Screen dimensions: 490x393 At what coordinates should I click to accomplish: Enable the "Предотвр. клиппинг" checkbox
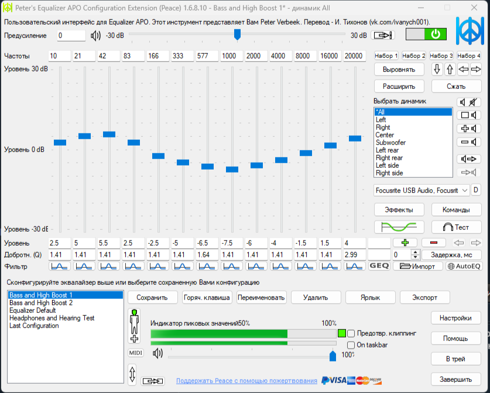351,333
